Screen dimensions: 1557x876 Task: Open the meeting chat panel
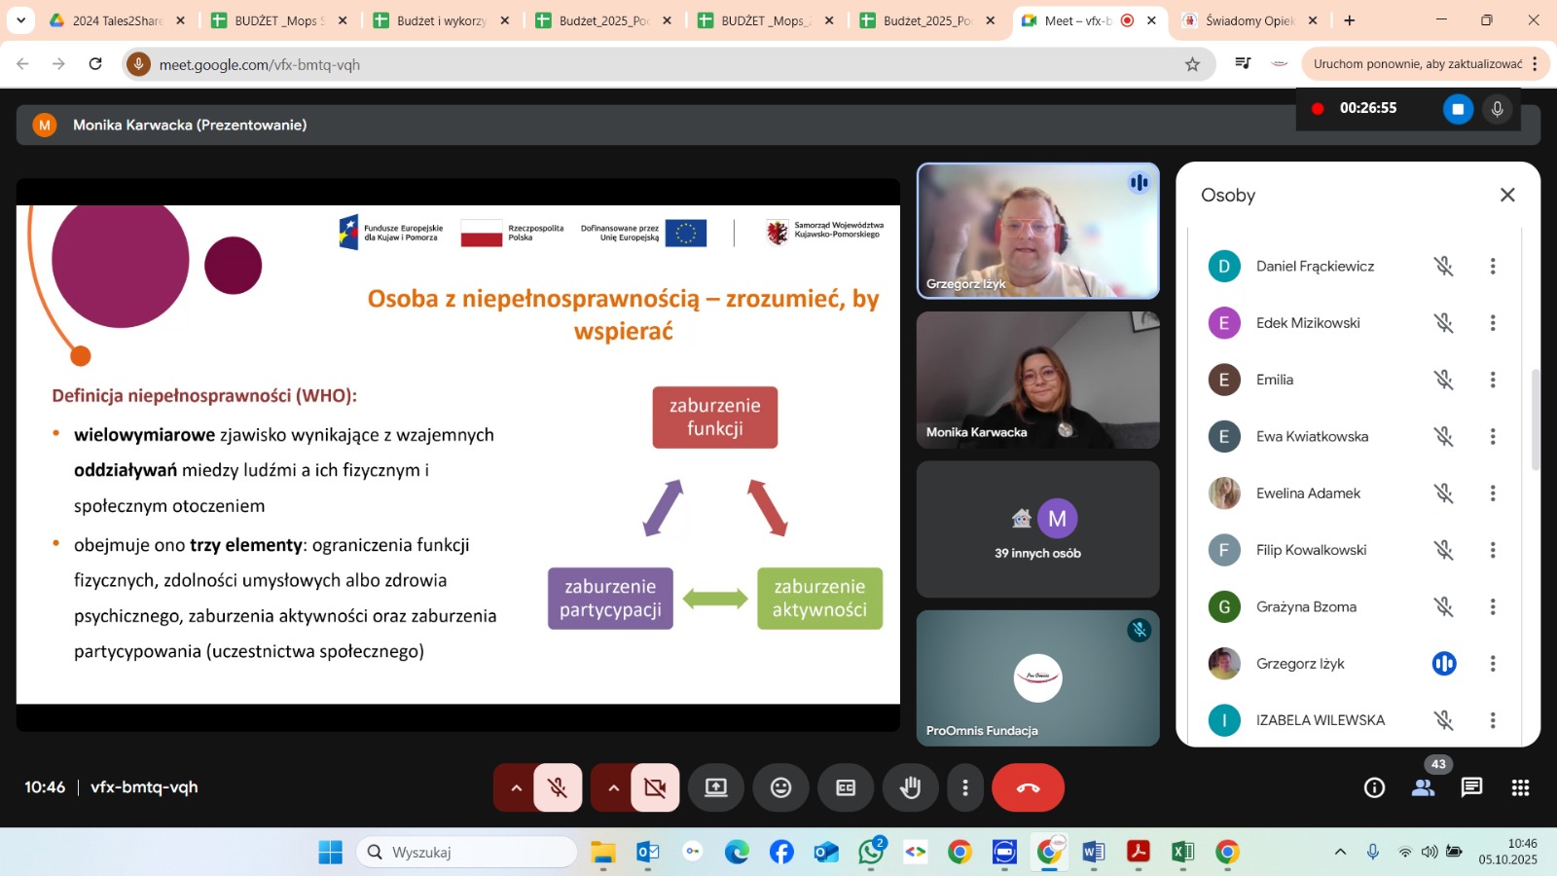pyautogui.click(x=1471, y=787)
